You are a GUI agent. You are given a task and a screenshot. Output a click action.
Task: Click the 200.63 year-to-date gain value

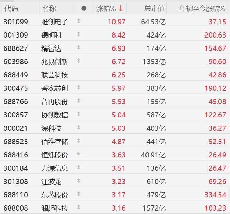(x=215, y=35)
